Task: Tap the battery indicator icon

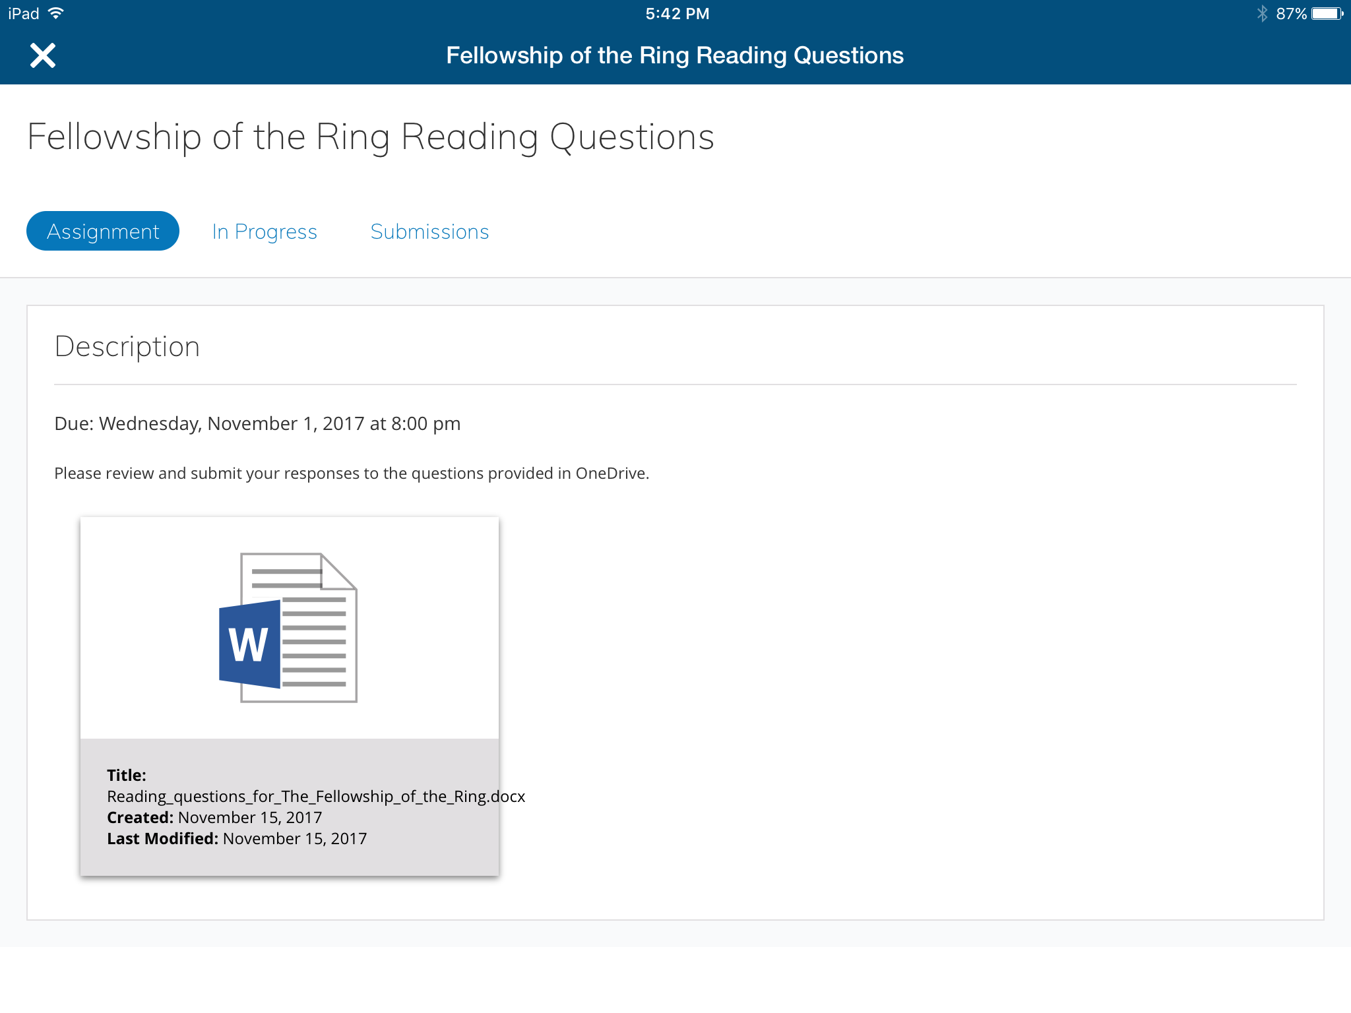Action: coord(1327,14)
